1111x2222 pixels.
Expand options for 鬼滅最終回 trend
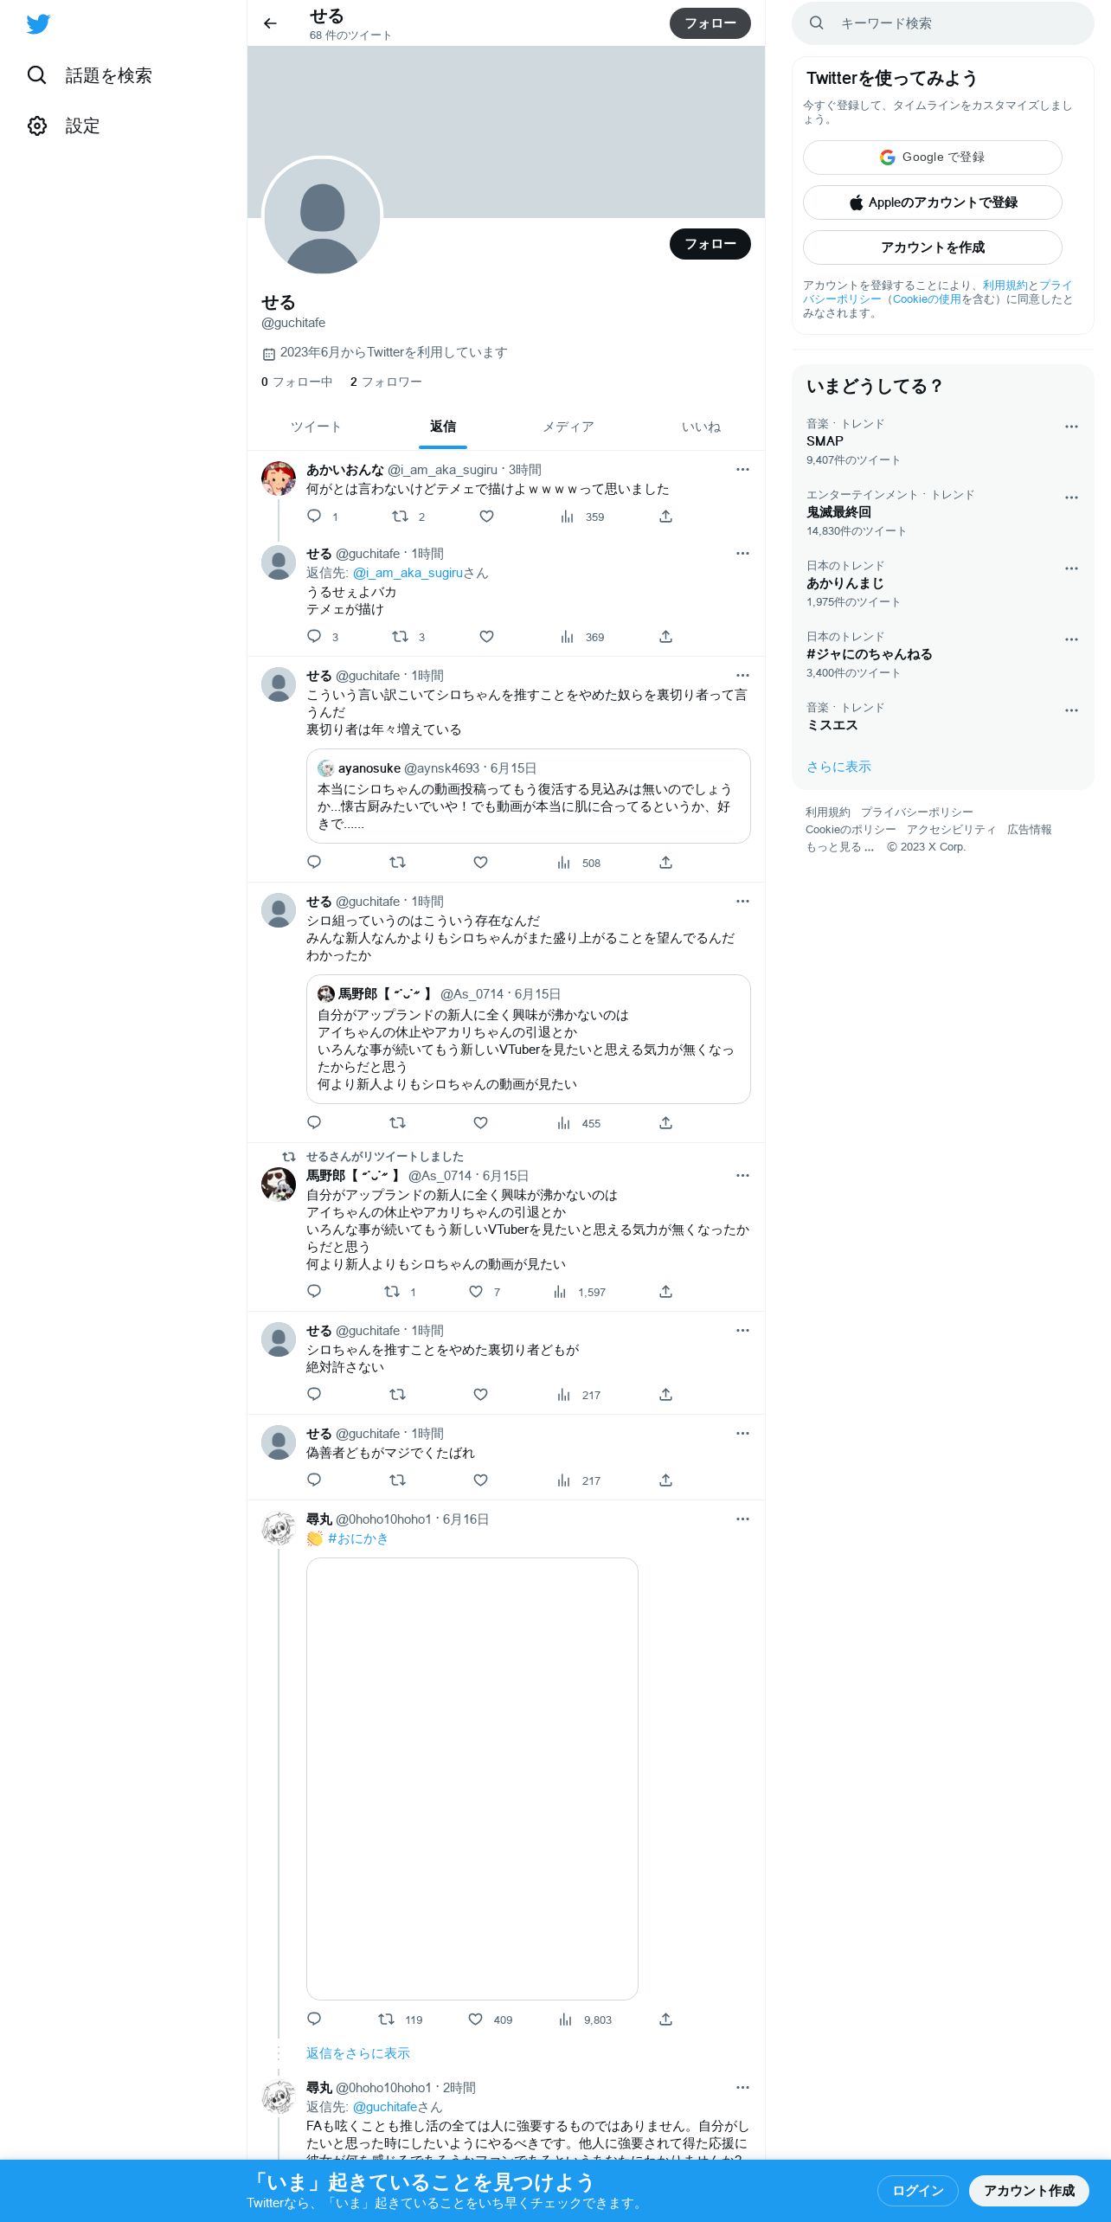1071,498
